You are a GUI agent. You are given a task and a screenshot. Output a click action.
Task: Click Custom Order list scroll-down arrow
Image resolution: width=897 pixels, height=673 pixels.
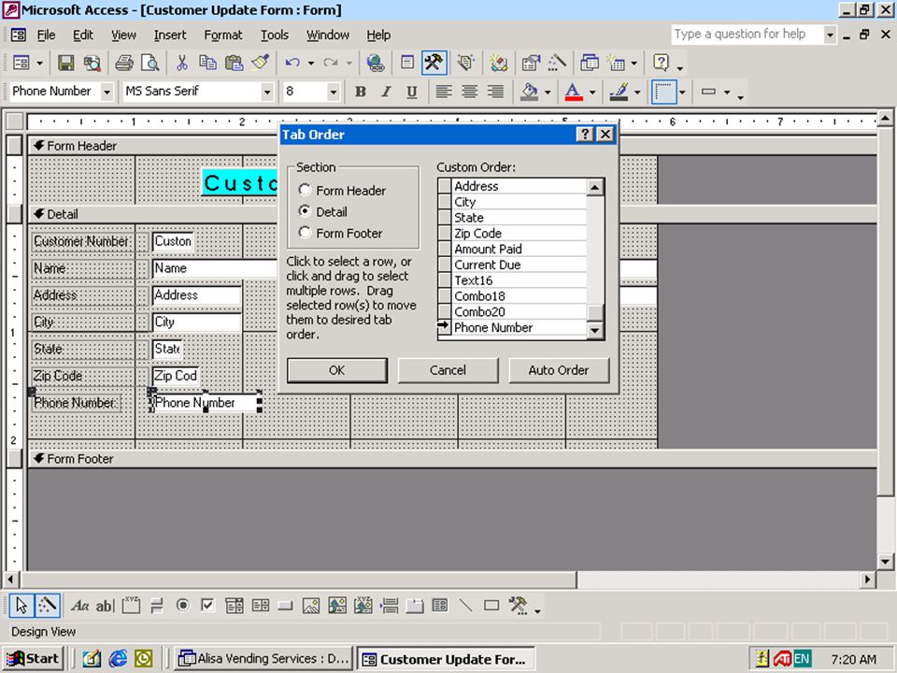pos(595,330)
